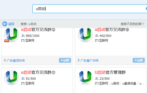Click the blue back arrow icon
The width and height of the screenshot is (147, 93).
(x=5, y=24)
